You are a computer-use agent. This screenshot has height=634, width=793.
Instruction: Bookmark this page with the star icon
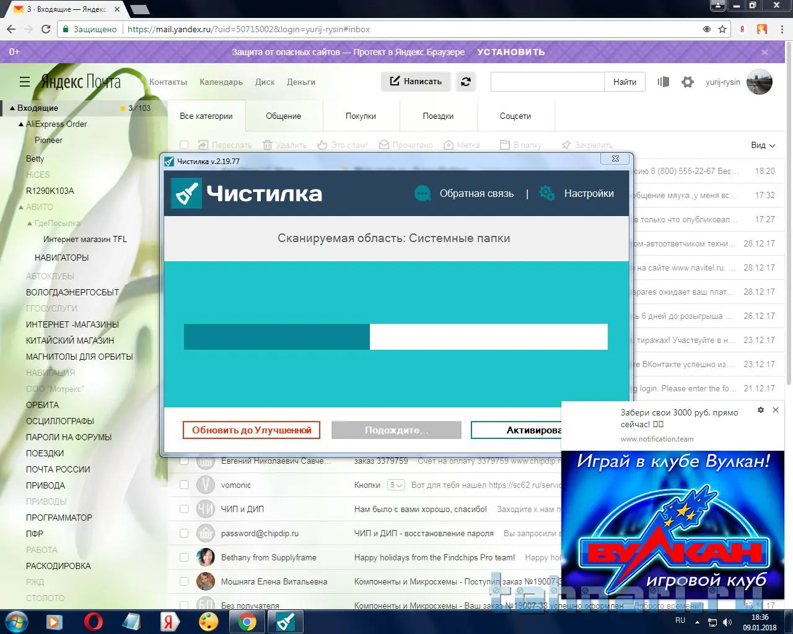(722, 29)
